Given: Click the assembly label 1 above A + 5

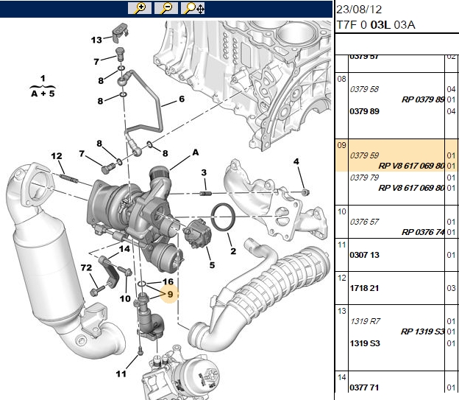Looking at the screenshot, I should (43, 79).
